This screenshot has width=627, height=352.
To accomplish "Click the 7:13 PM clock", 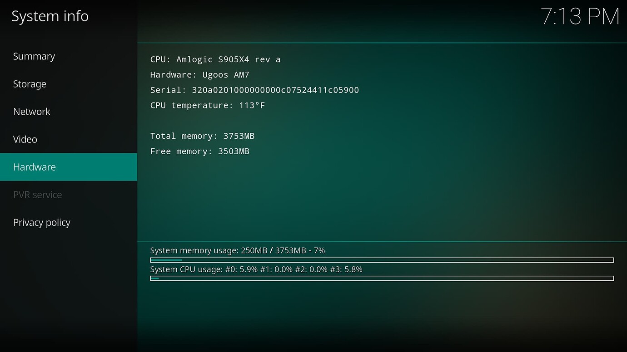I will click(x=580, y=17).
